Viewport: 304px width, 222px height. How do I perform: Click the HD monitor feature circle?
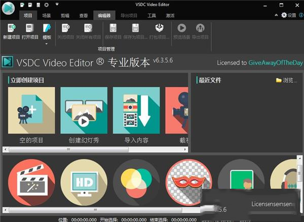[x=84, y=183]
